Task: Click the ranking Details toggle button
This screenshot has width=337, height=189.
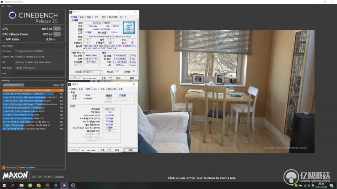Action: (x=62, y=85)
